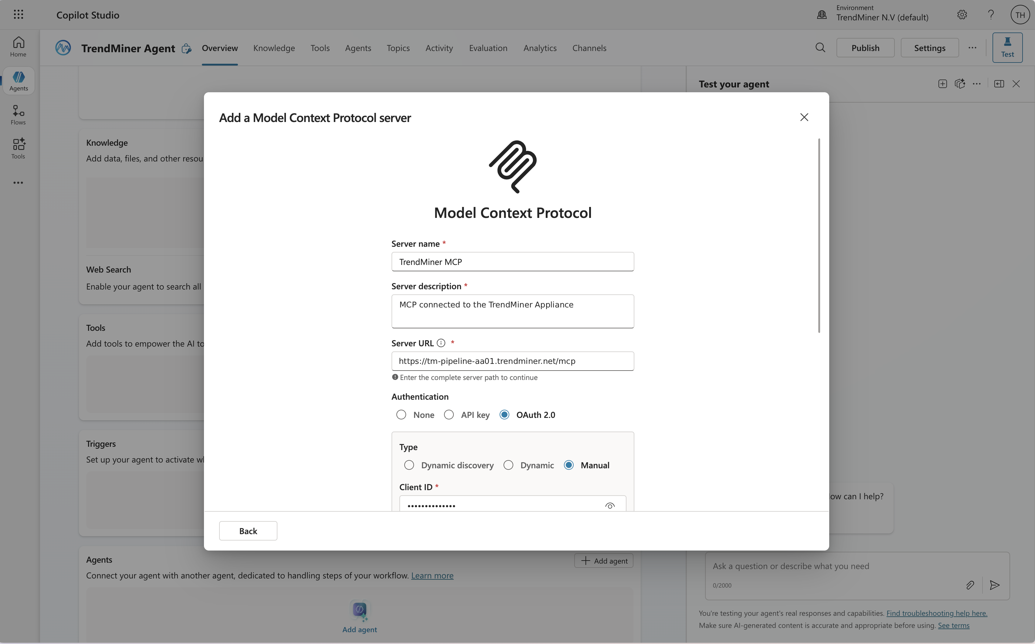The width and height of the screenshot is (1035, 644).
Task: Click the Server URL info icon
Action: 441,343
